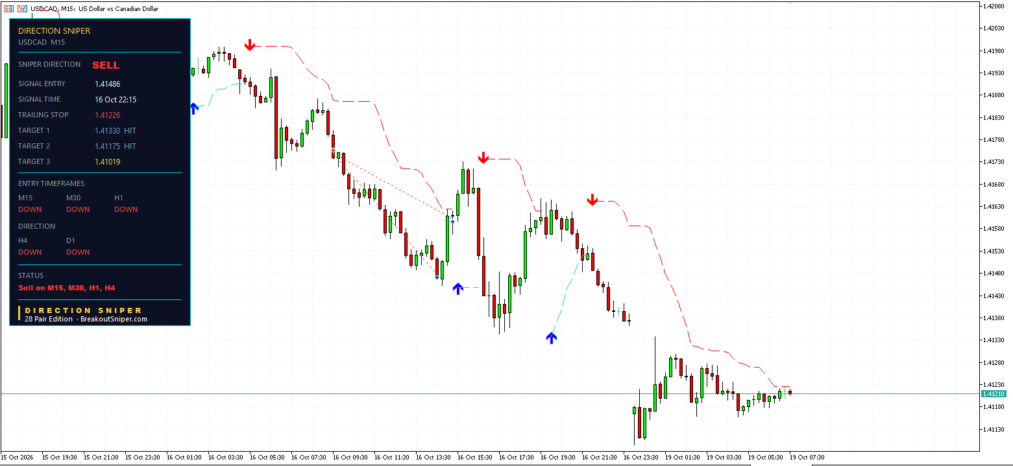Click the DOWN status under H4
Viewport: 1013px width, 466px height.
tap(30, 252)
